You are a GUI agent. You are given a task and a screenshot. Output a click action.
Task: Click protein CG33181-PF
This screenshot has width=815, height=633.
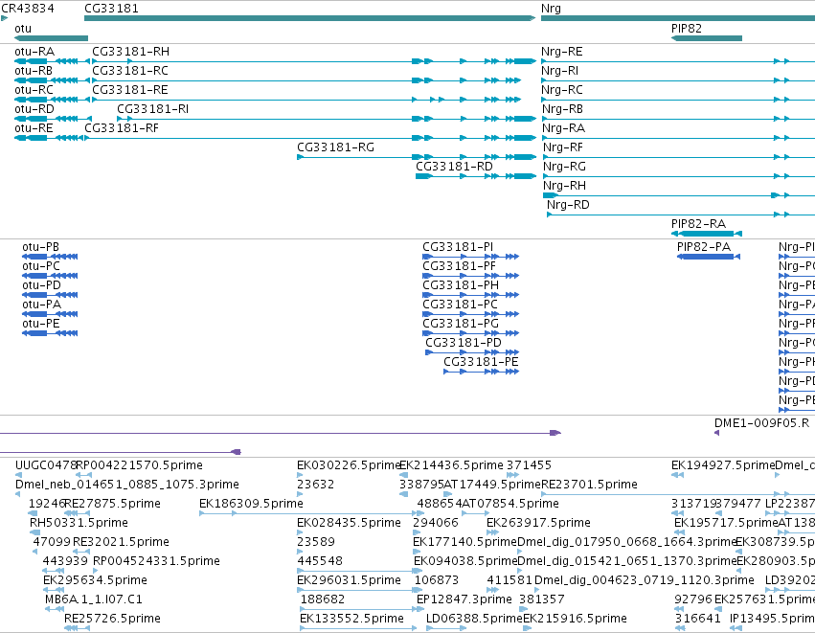coord(471,276)
